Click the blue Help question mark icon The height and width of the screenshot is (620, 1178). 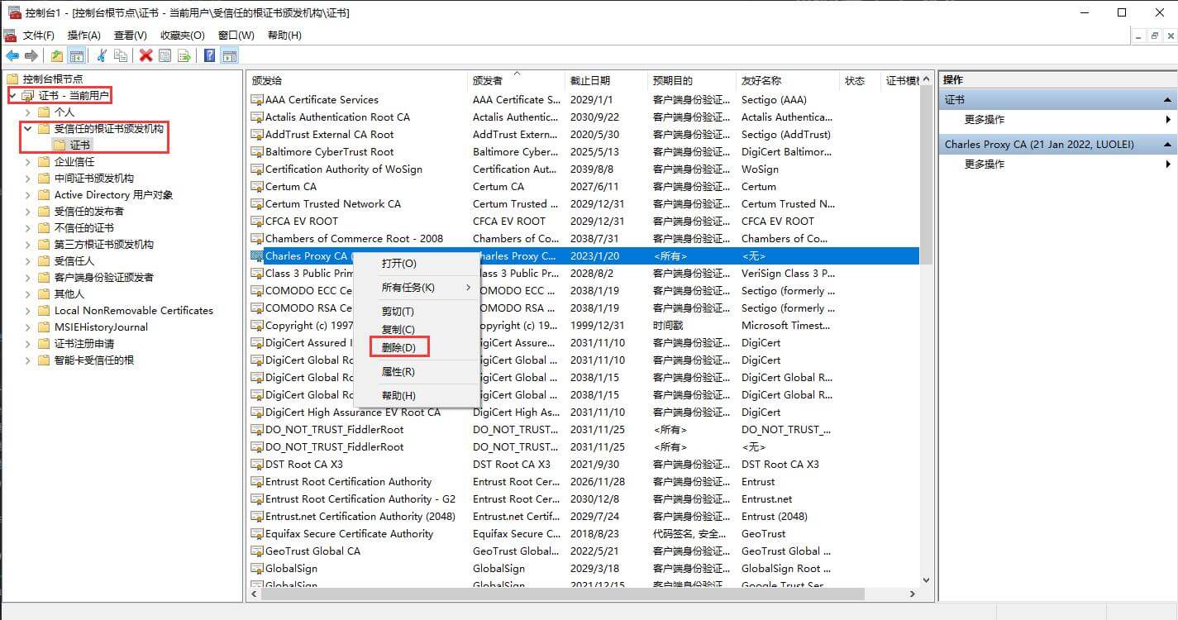[210, 55]
